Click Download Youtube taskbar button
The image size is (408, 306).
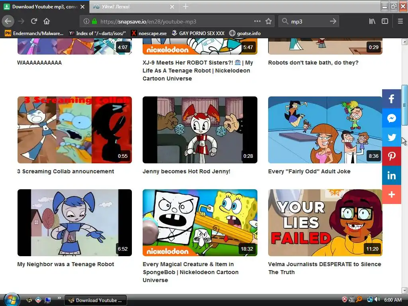pos(96,300)
